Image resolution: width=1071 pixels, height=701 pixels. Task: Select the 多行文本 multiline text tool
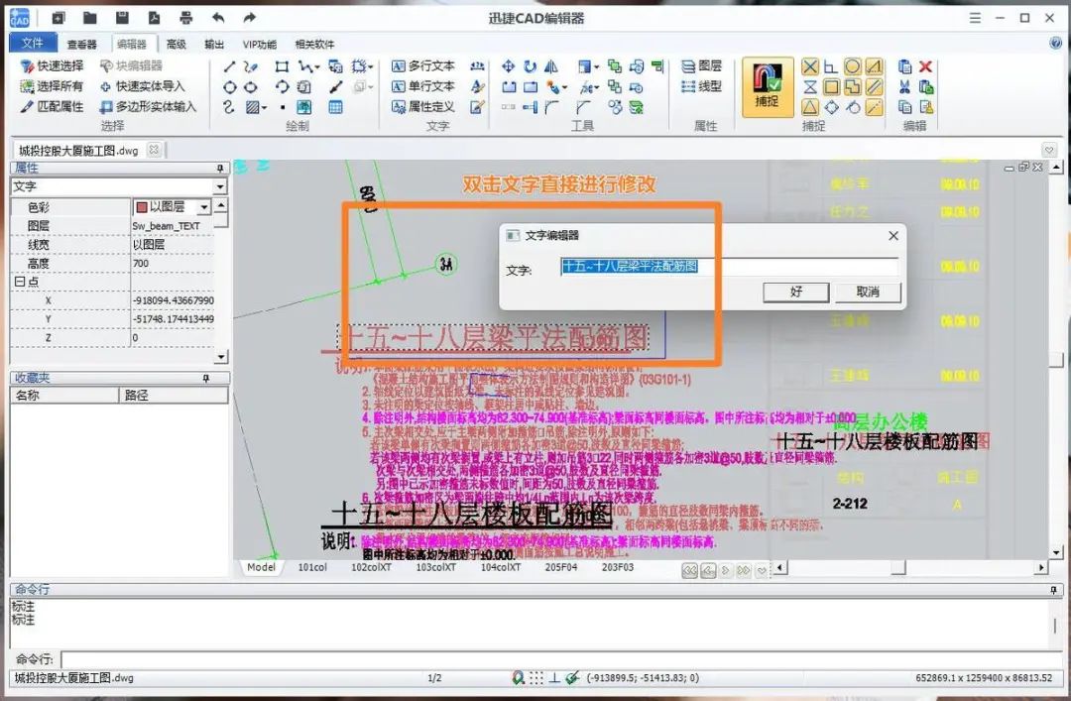[421, 66]
